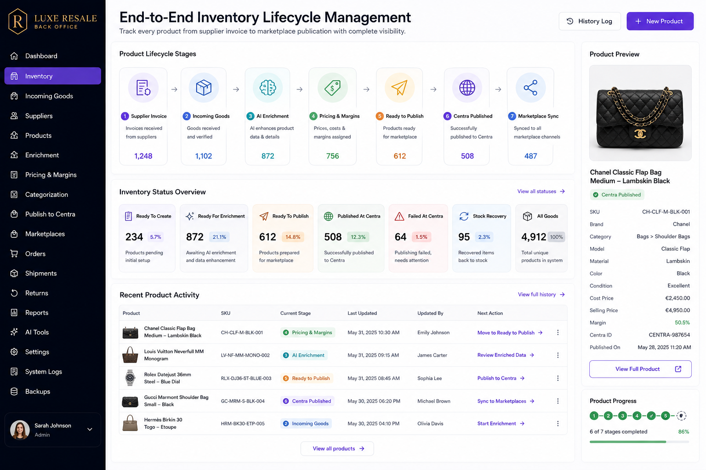Viewport: 706px width, 470px height.
Task: Open System Logs in the sidebar
Action: 53,372
